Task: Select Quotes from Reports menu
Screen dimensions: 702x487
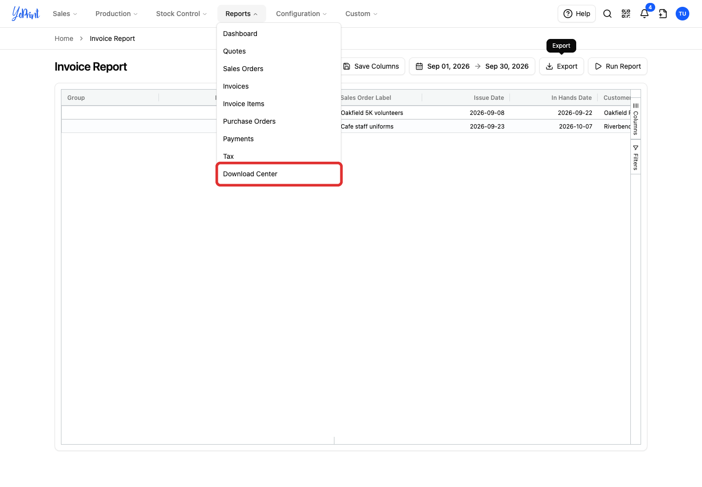Action: point(279,51)
